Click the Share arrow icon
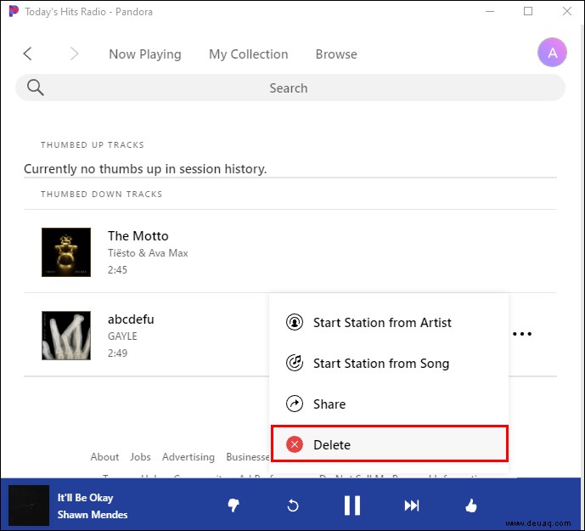 pyautogui.click(x=295, y=404)
